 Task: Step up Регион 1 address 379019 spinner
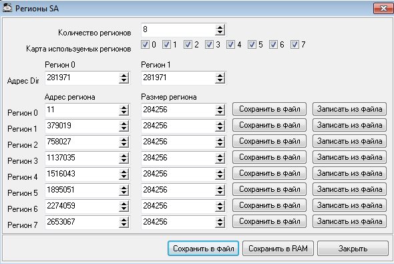[124, 124]
